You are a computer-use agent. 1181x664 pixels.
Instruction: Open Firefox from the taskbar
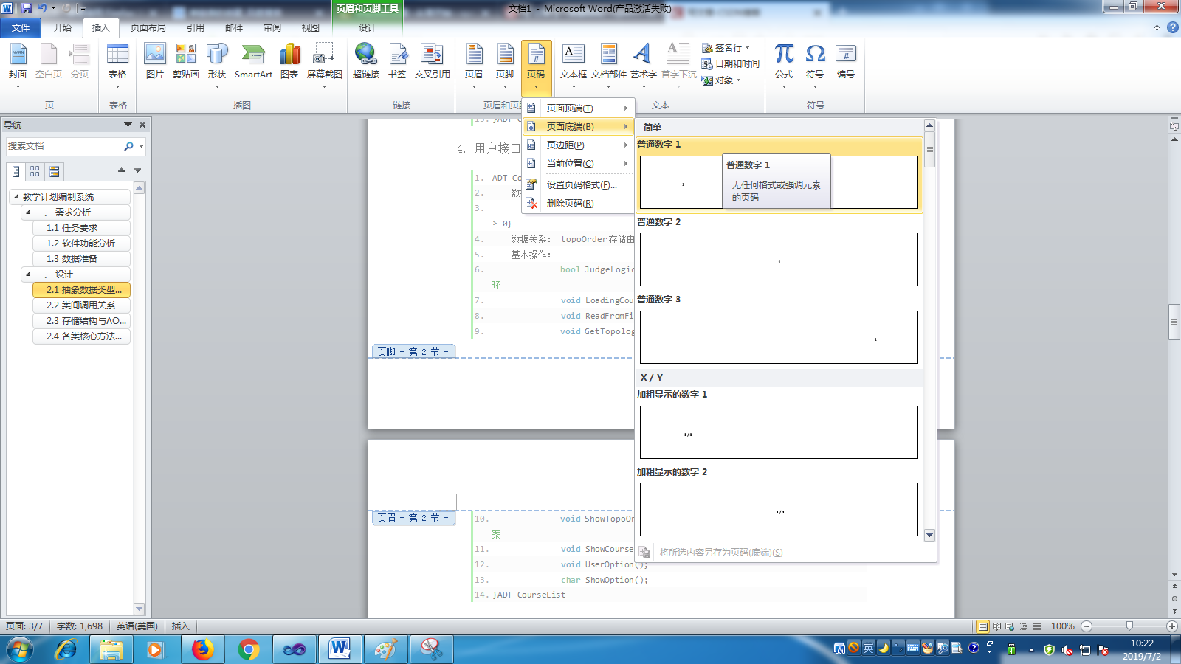coord(202,649)
